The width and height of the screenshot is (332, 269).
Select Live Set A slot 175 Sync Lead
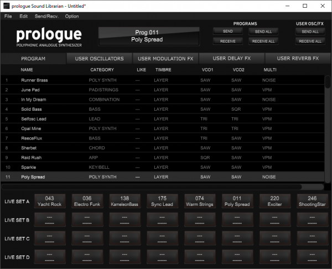click(x=162, y=201)
